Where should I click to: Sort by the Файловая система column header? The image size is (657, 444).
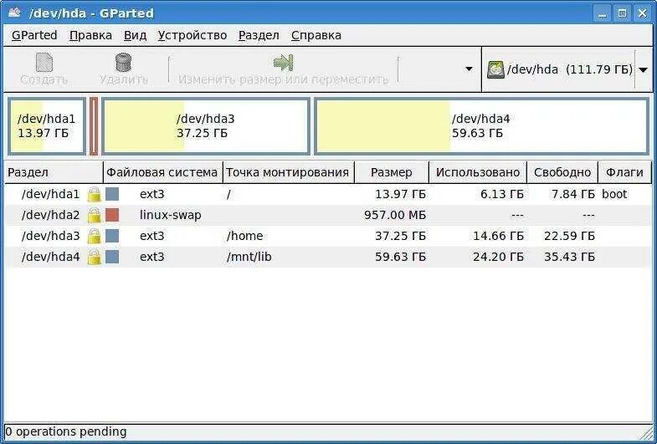click(x=162, y=172)
